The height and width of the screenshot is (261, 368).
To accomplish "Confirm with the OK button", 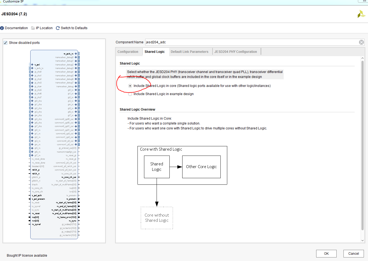I will [326, 254].
